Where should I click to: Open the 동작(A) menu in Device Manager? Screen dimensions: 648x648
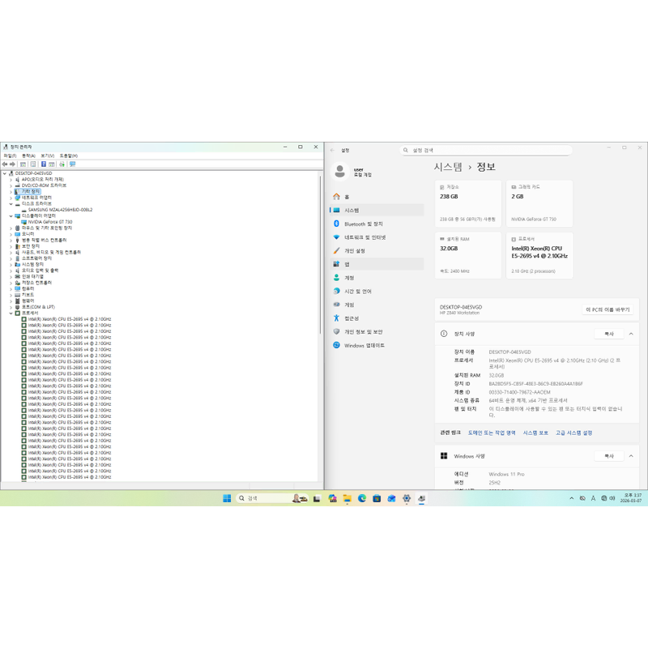28,156
